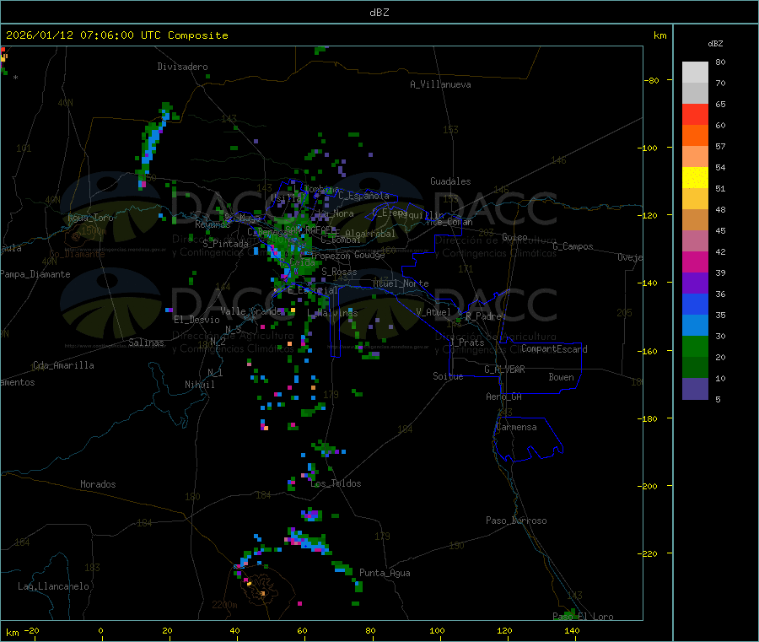Click the Guadales map label
Viewport: 759px width, 642px height.
pos(450,181)
